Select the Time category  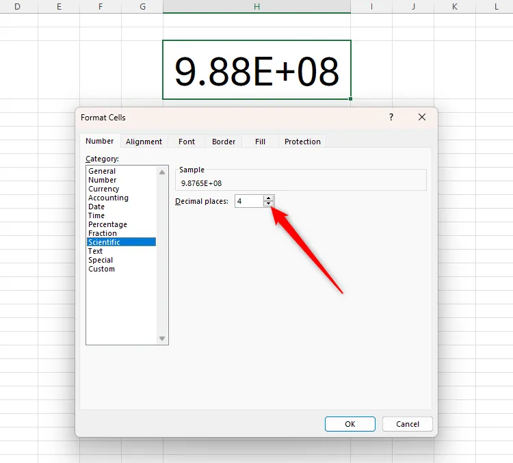tap(121, 215)
